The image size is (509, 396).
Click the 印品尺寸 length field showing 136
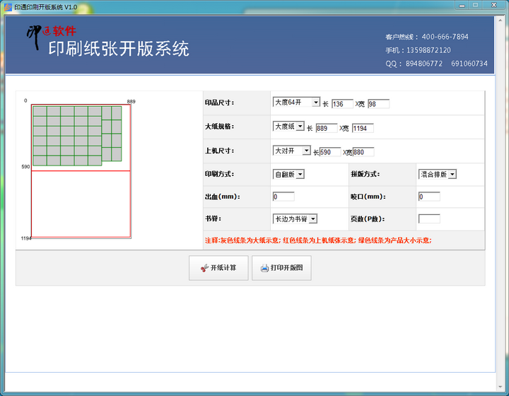[342, 104]
